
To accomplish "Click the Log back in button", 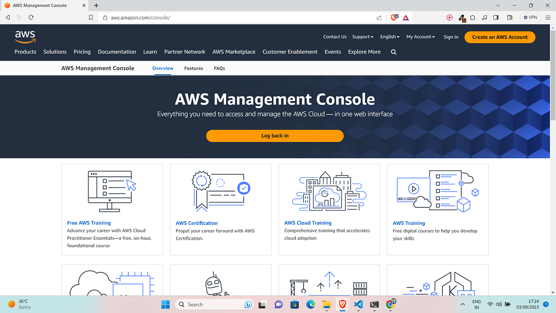I will tap(275, 135).
